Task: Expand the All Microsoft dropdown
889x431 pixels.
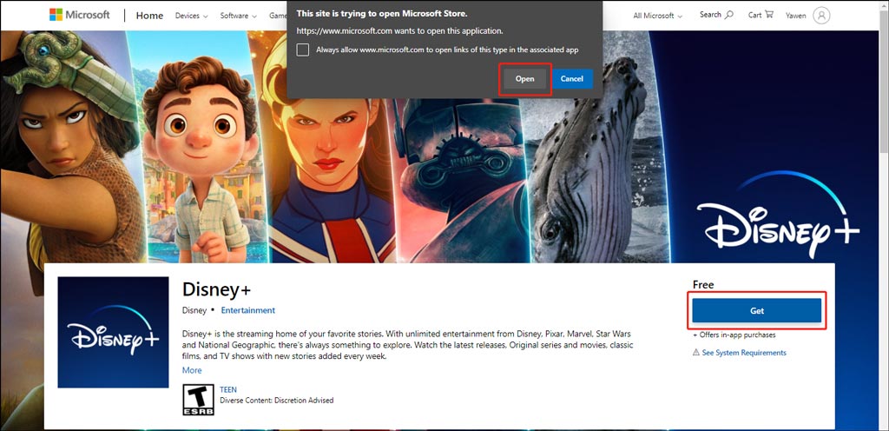Action: [x=657, y=16]
